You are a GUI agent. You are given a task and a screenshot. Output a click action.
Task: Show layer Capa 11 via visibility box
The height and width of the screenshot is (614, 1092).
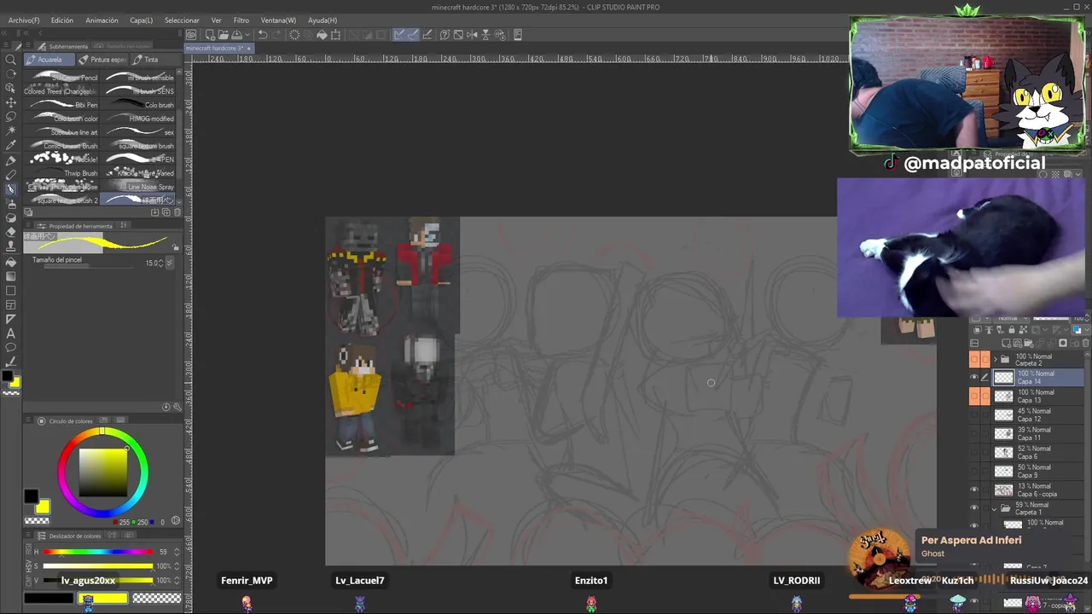pos(974,433)
